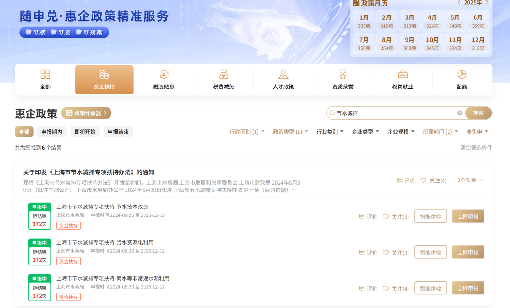Screen dimensions: 510x308
Task: Select the 全部 category tab with grid icon
Action: point(45,80)
